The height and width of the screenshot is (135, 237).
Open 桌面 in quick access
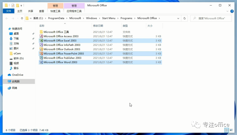[x=16, y=34]
